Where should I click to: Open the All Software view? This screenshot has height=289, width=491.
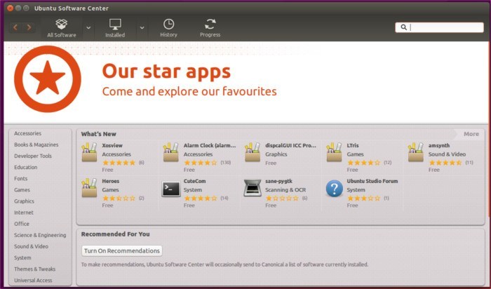coord(62,28)
